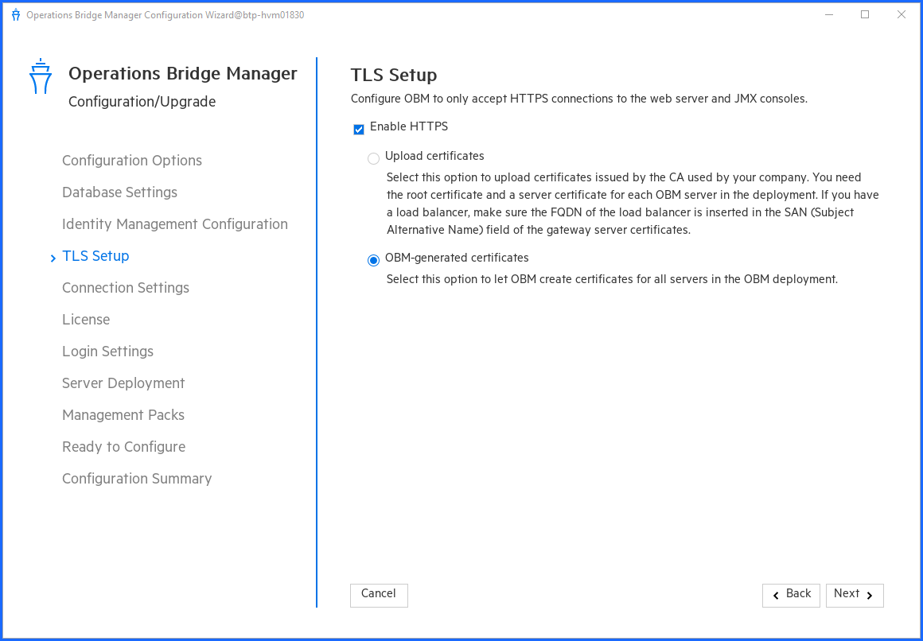Select Management Packs in the sidebar

123,415
